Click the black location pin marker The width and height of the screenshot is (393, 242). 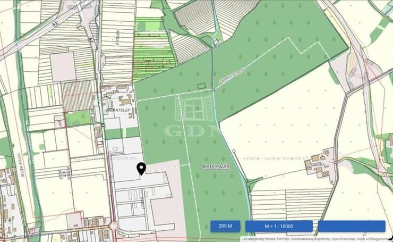(141, 169)
